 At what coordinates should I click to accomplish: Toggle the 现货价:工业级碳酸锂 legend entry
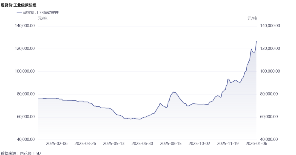[38, 13]
